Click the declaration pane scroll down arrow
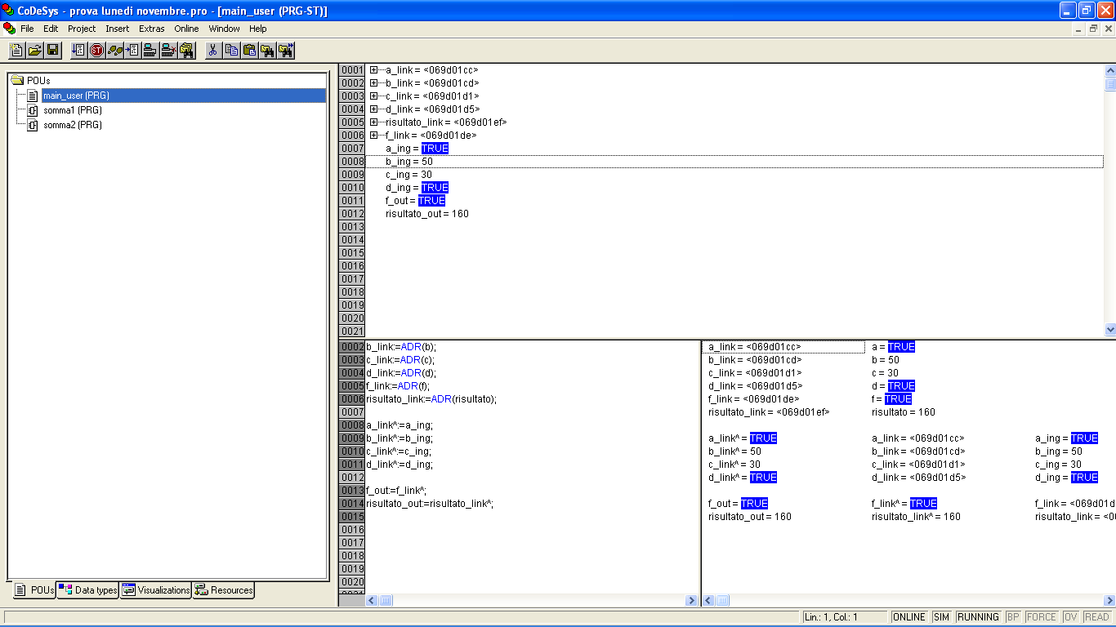Screen dimensions: 1116x627 pyautogui.click(x=1109, y=329)
